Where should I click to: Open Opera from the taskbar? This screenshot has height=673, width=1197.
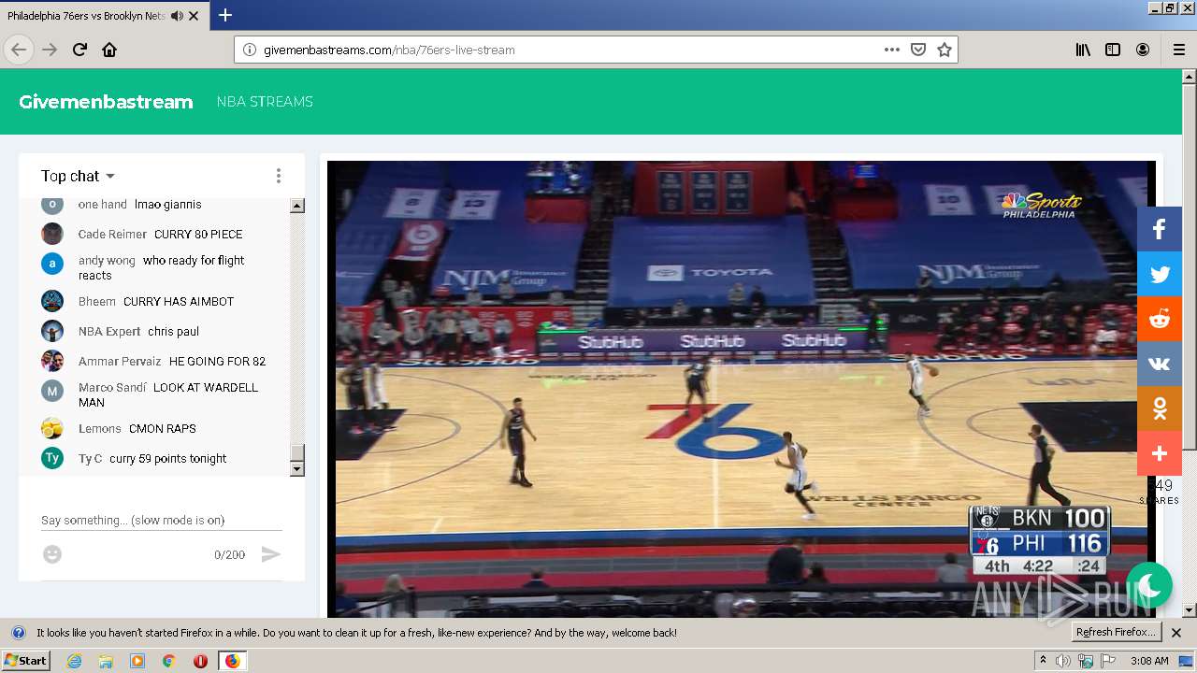(200, 661)
